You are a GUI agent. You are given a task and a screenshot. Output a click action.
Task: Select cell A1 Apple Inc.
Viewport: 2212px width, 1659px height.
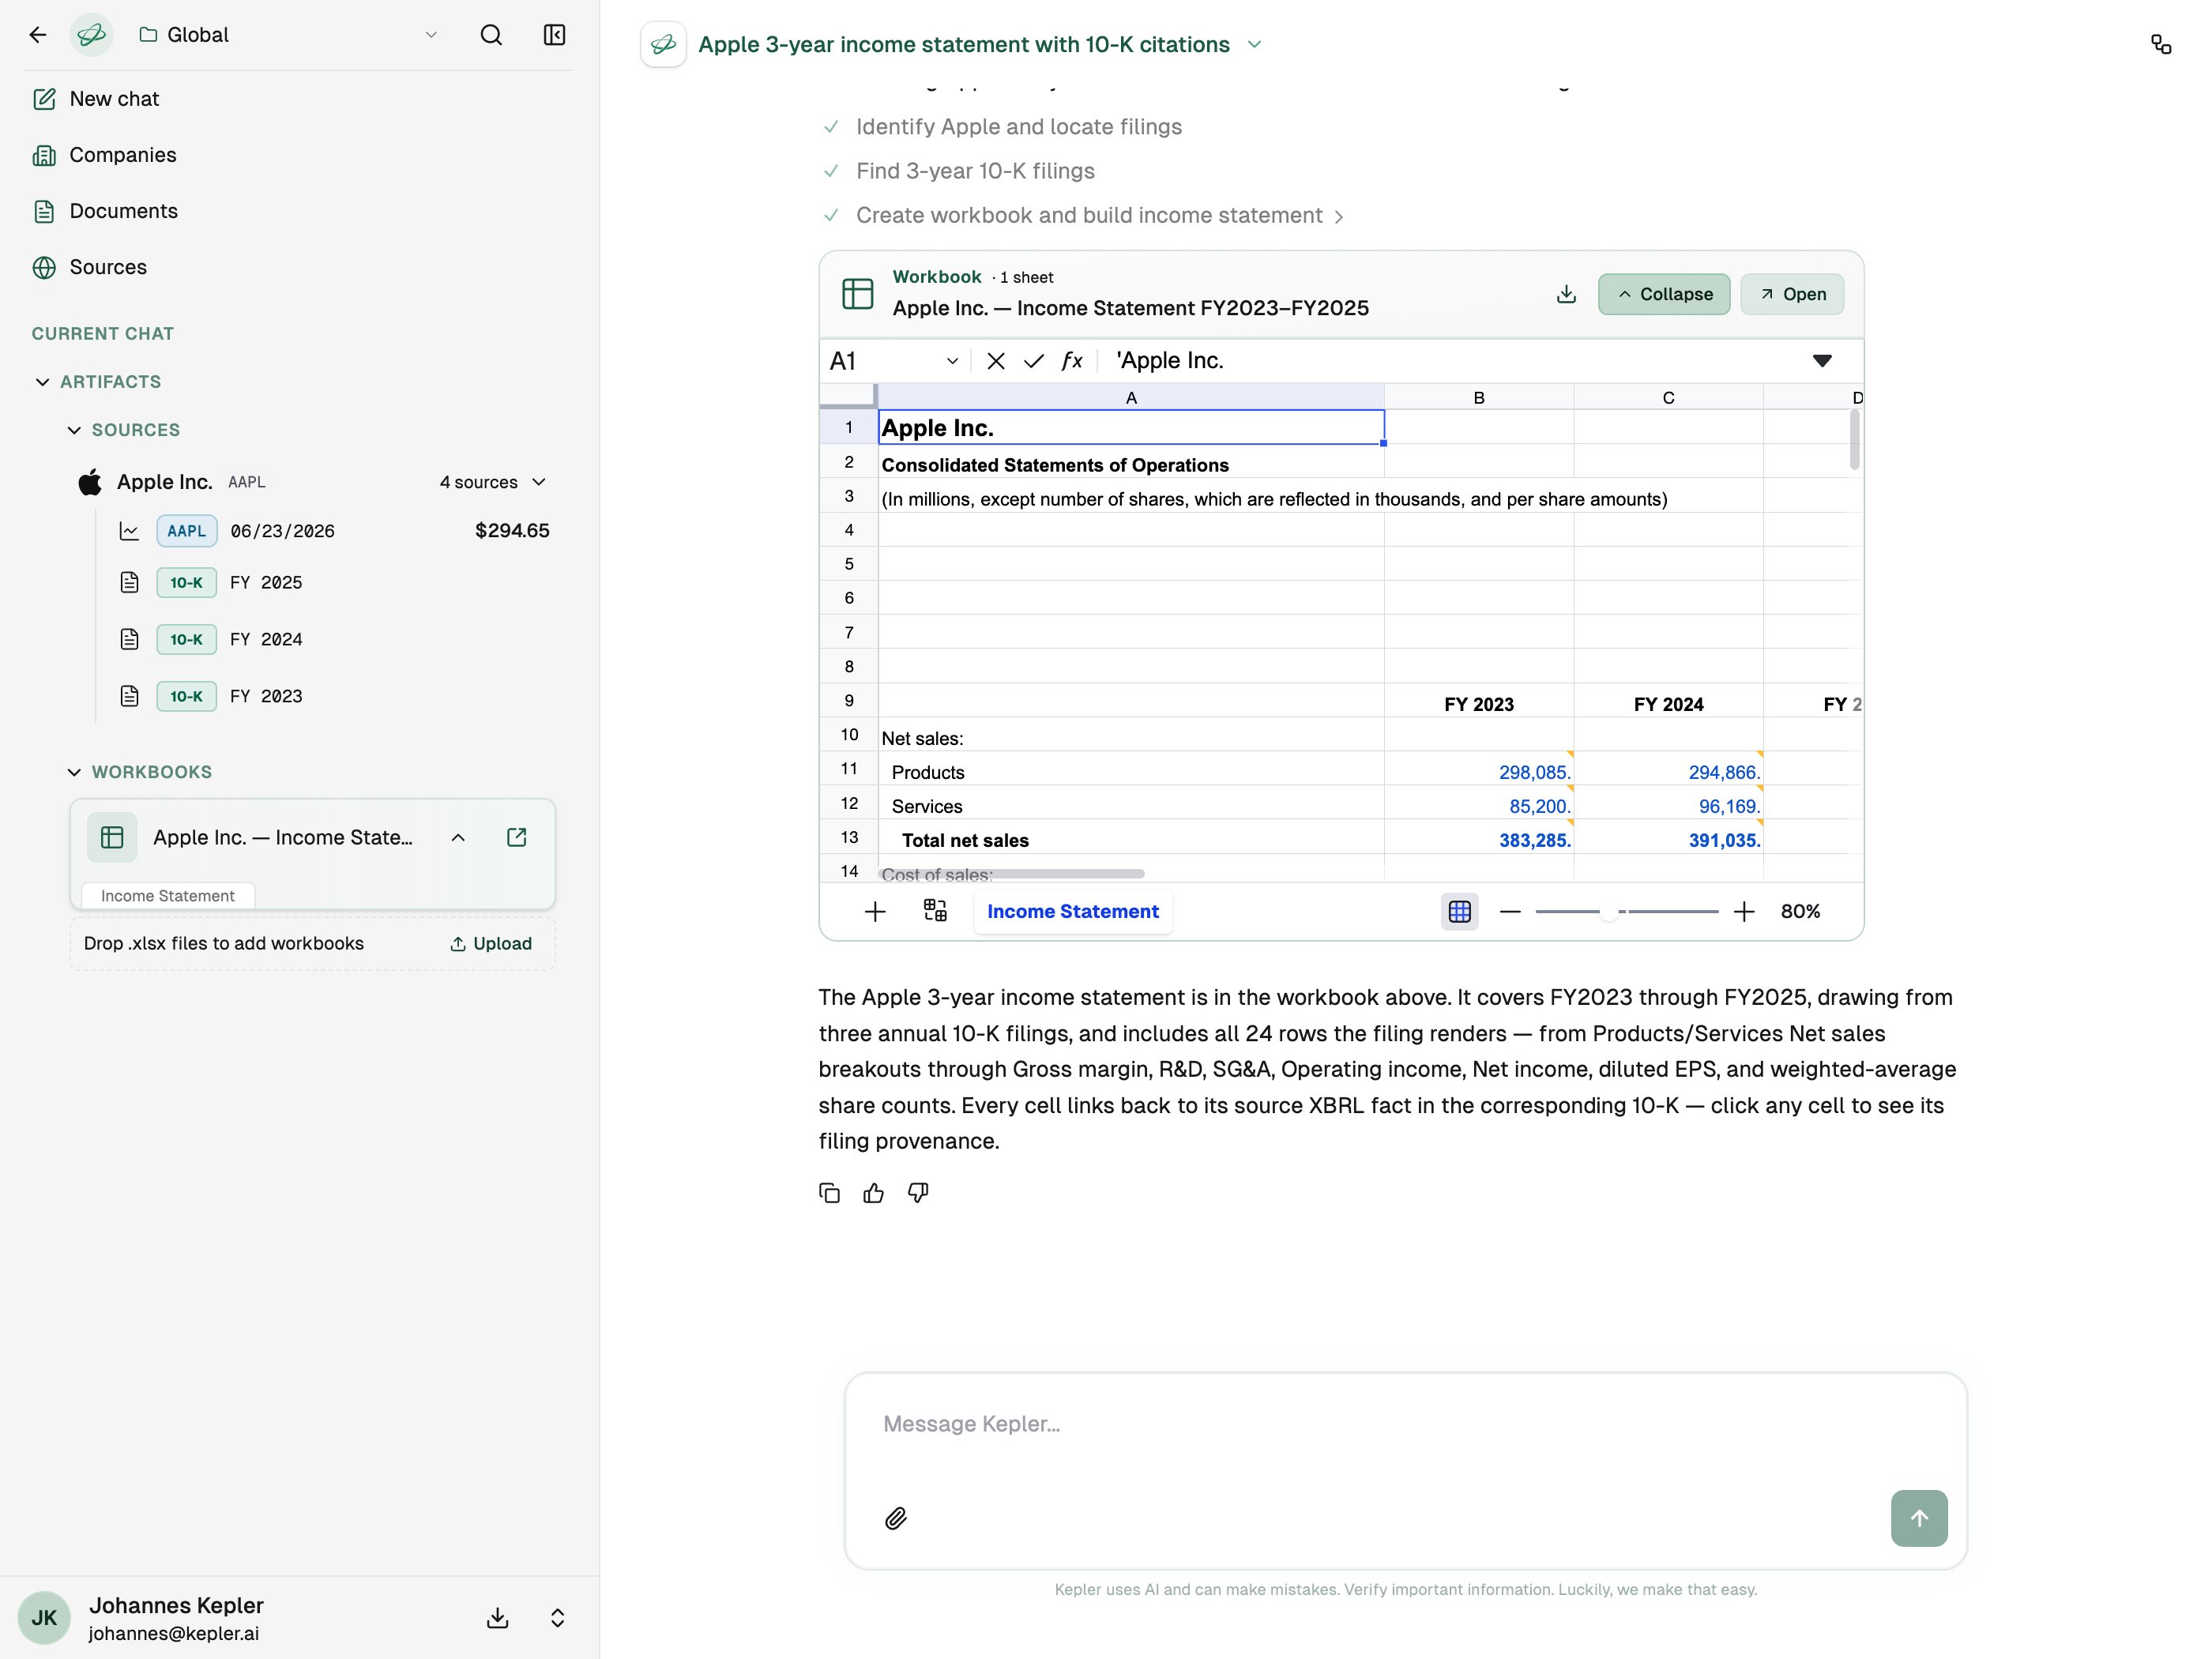point(1131,428)
